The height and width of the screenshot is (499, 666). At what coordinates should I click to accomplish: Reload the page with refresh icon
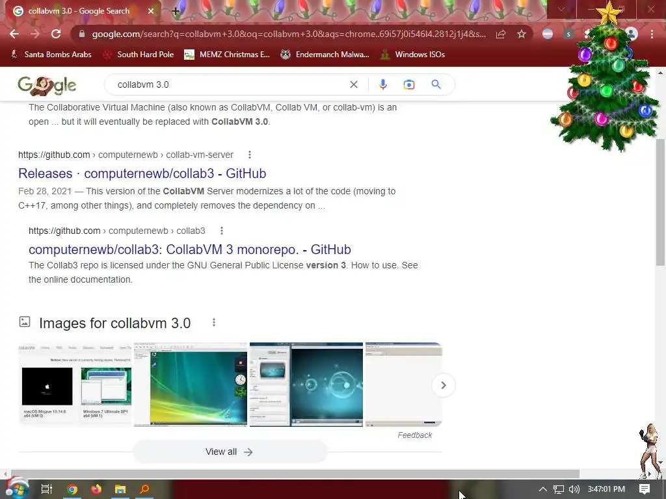click(56, 34)
